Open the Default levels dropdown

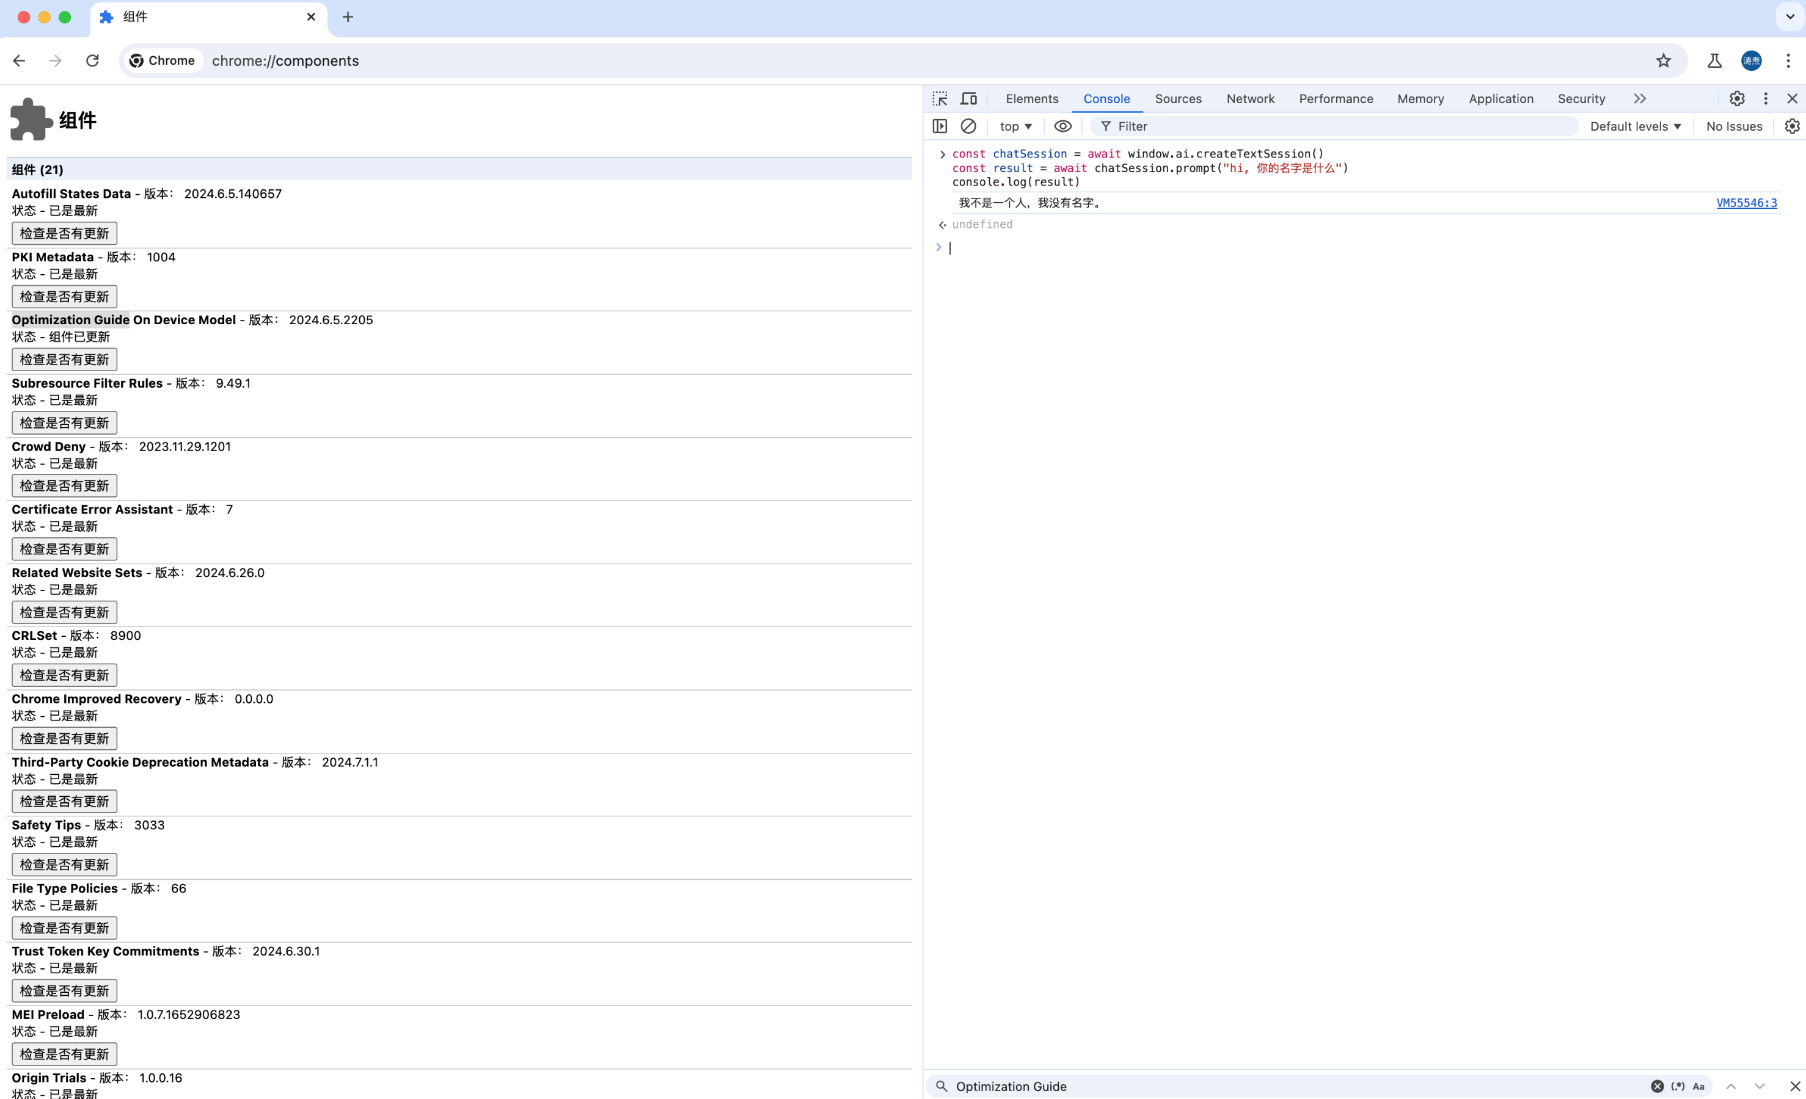coord(1635,126)
